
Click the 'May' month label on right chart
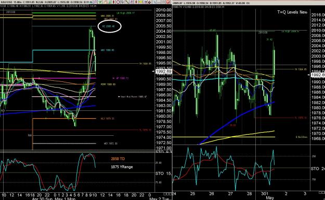(270, 198)
